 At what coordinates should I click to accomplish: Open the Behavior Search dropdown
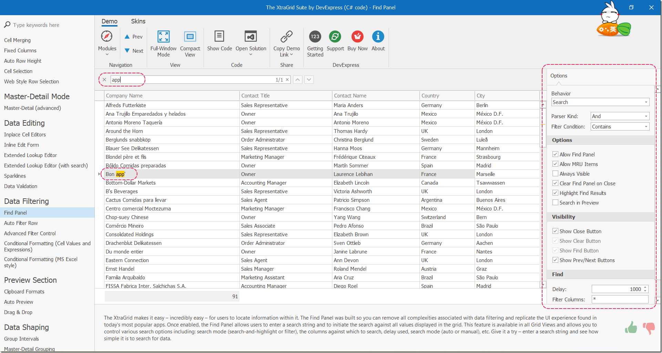tap(646, 102)
